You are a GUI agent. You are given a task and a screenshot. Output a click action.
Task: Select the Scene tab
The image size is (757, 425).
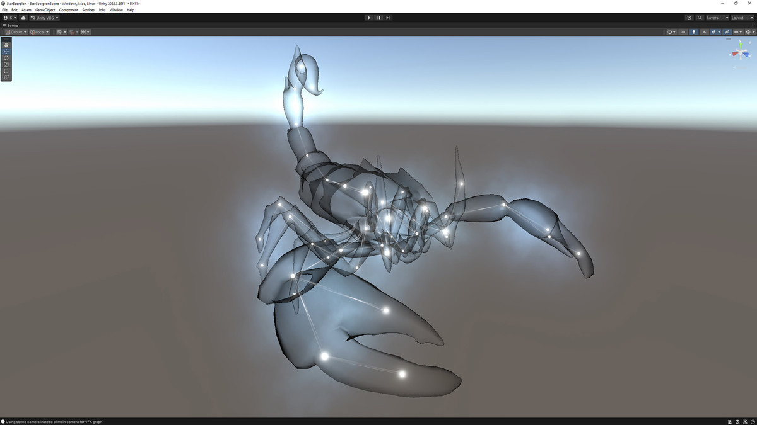click(x=12, y=25)
